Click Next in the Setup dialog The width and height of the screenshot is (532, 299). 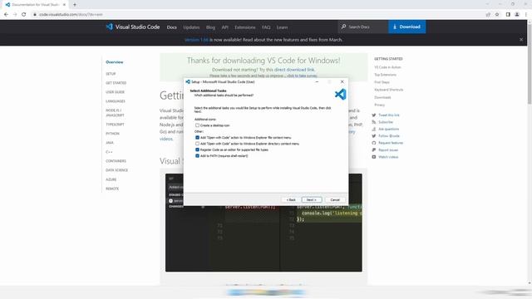tap(312, 200)
